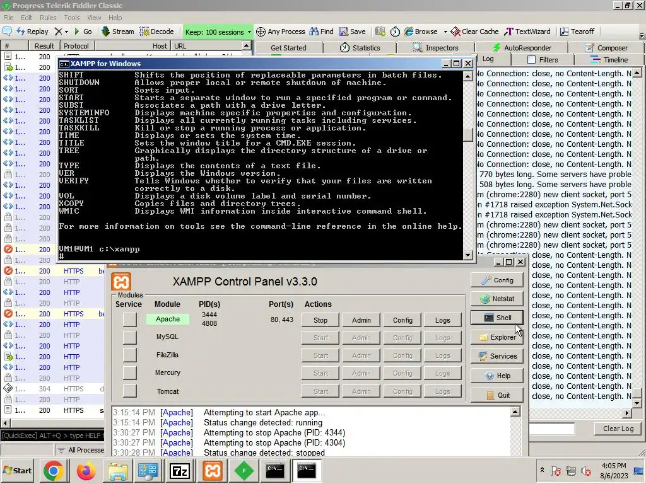Switch to the Statistics tab

[x=360, y=48]
